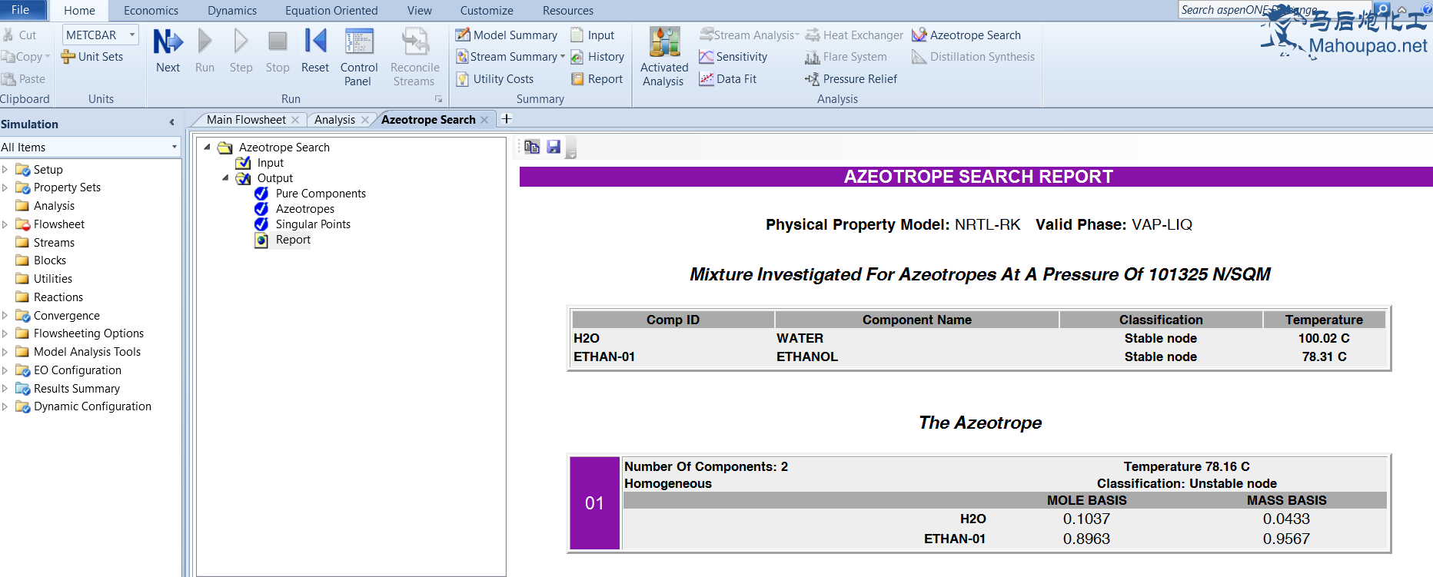Screen dimensions: 1433x577
Task: Collapse the Azeotrope Search tree root
Action: pyautogui.click(x=207, y=148)
